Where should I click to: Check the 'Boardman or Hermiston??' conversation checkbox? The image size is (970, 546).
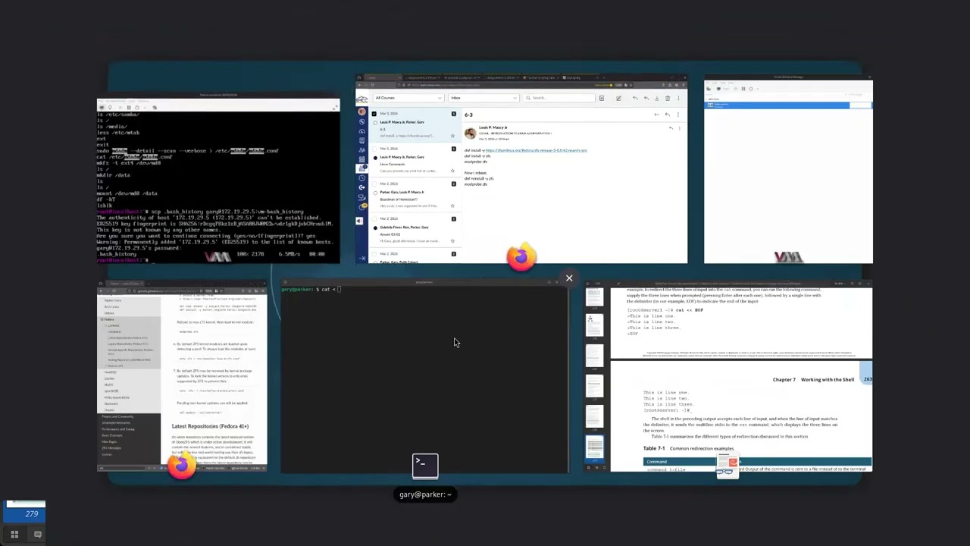374,184
